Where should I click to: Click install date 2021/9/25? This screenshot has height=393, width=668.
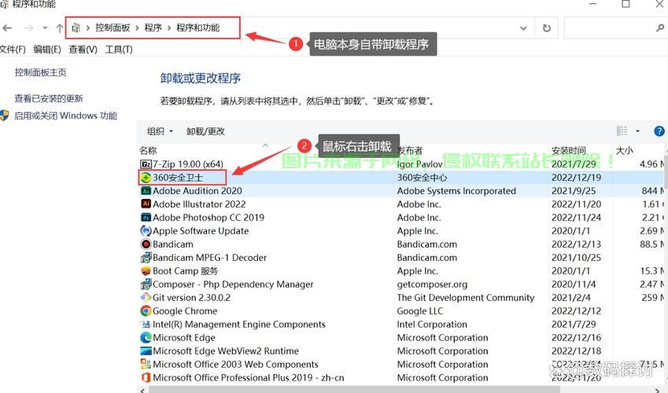point(574,191)
